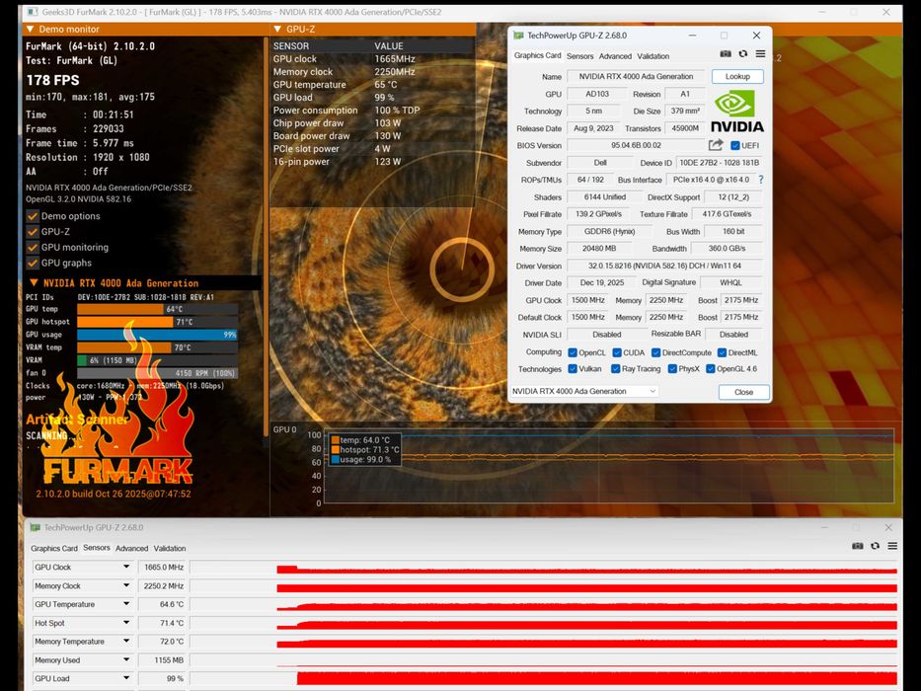
Task: Switch to Advanced tab in lower GPU-Z window
Action: [x=131, y=548]
